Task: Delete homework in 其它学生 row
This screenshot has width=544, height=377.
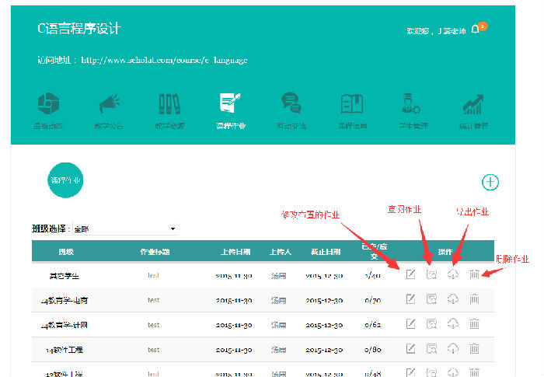Action: pyautogui.click(x=474, y=274)
